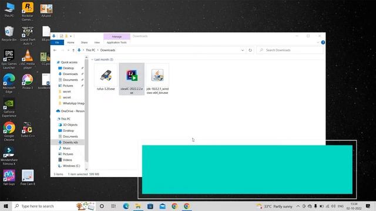Expand the ribbon with the chevron
Viewport: 376px width, 211px height.
[x=318, y=42]
